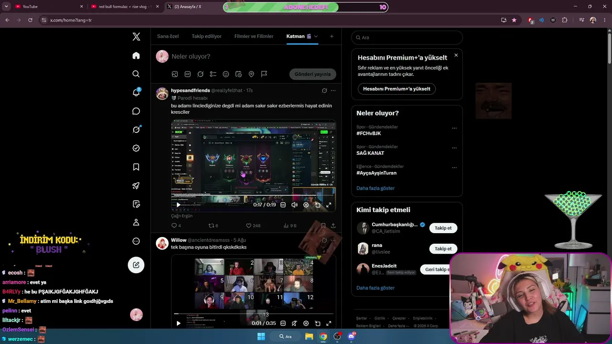Add a poll in the composer
The width and height of the screenshot is (612, 344).
point(213,74)
